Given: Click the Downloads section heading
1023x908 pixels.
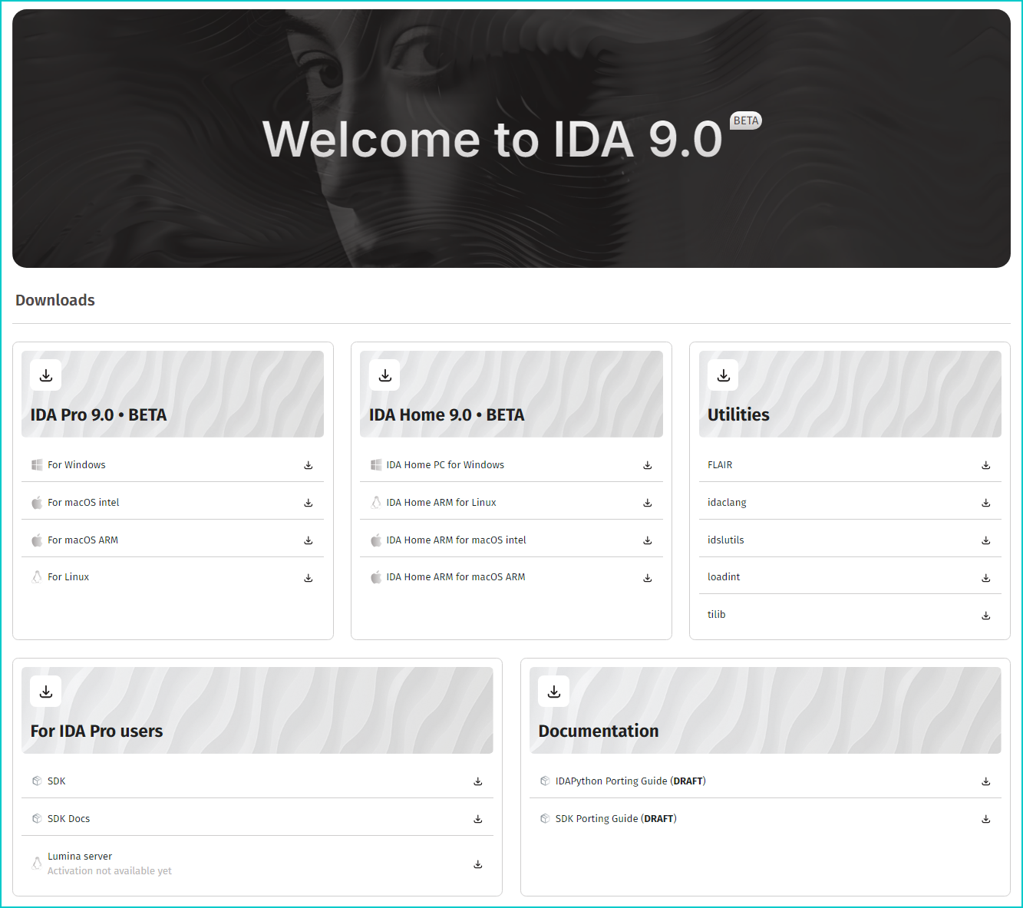Looking at the screenshot, I should pos(55,300).
